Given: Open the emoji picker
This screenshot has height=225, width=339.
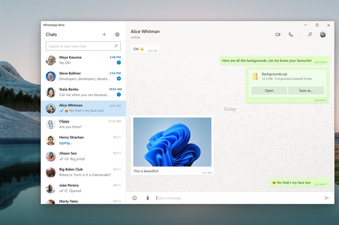Looking at the screenshot, I should point(135,198).
